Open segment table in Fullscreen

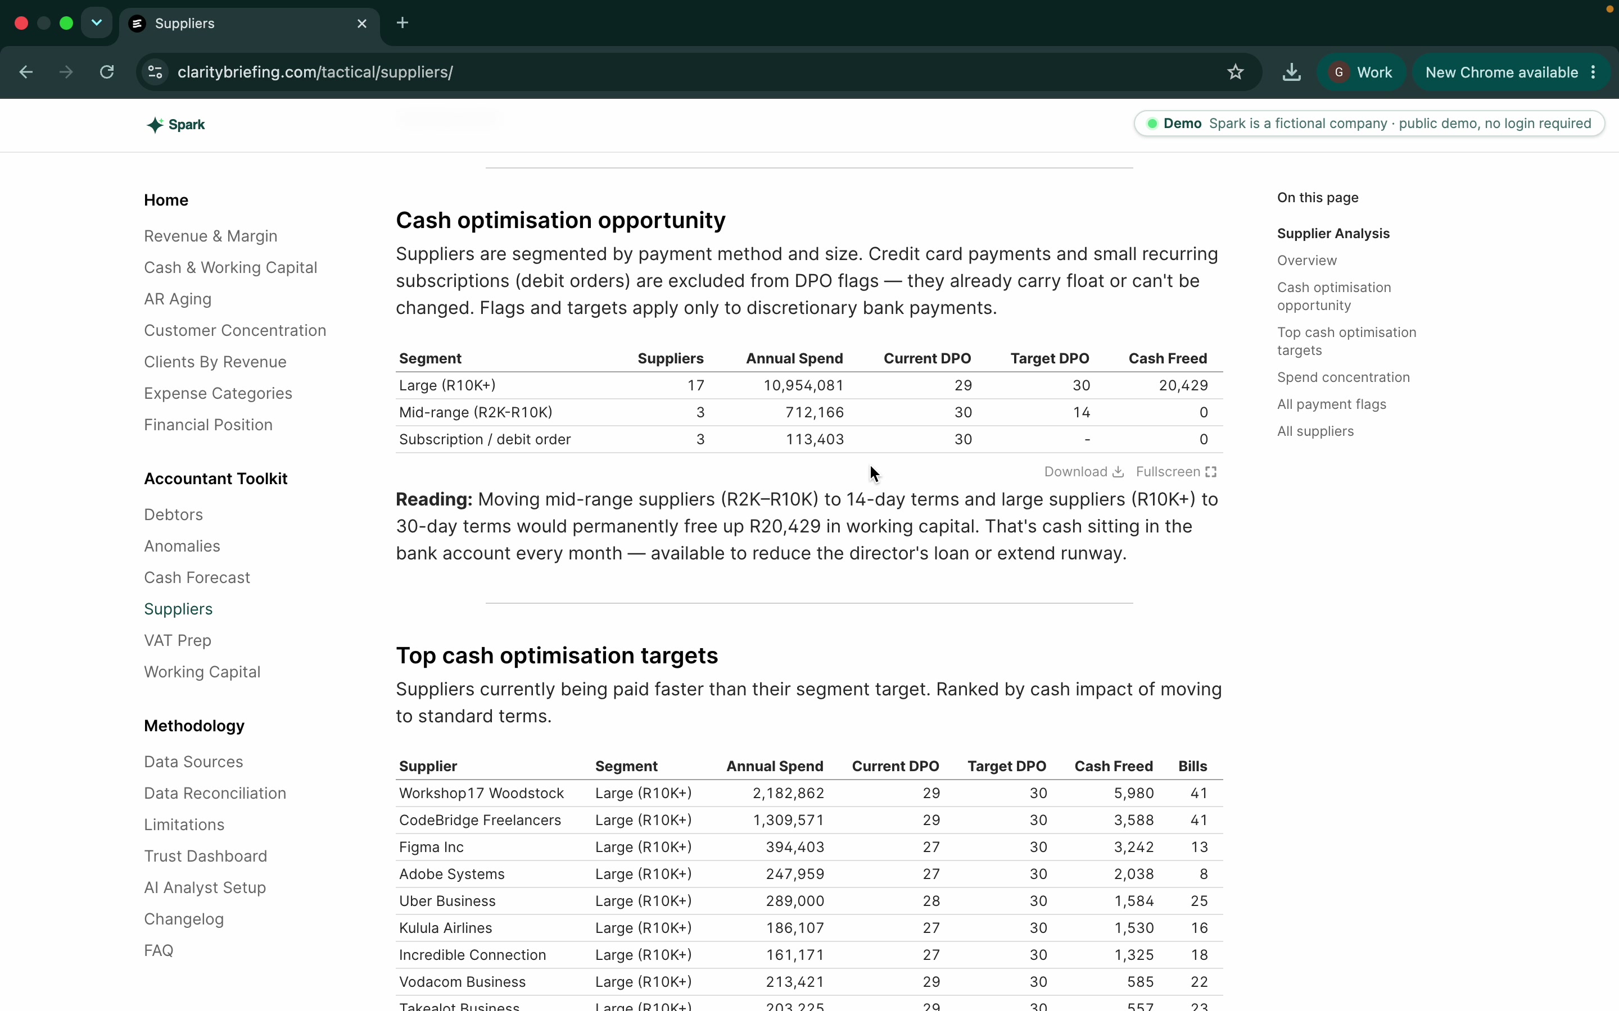coord(1176,472)
